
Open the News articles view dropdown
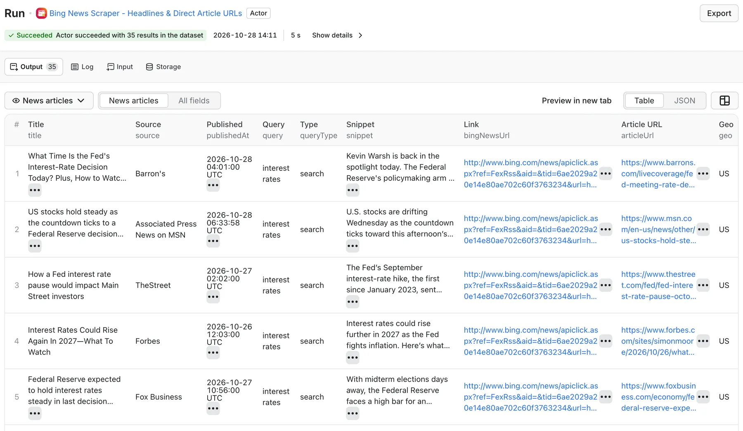pos(49,101)
